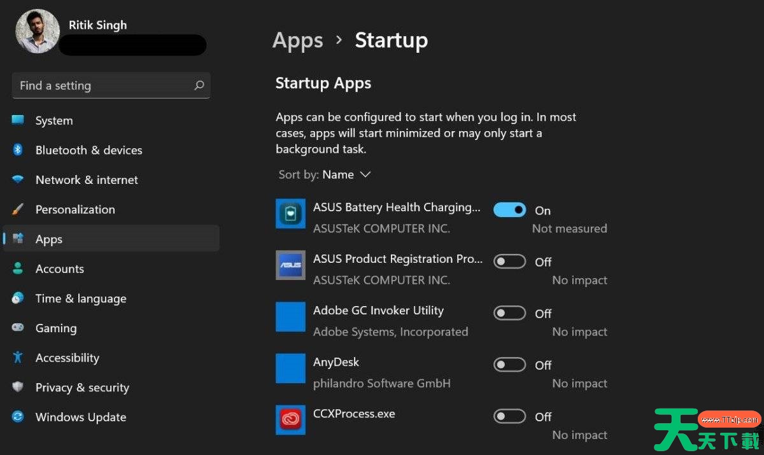
Task: Enable ASUS Product Registration startup toggle
Action: pyautogui.click(x=510, y=262)
